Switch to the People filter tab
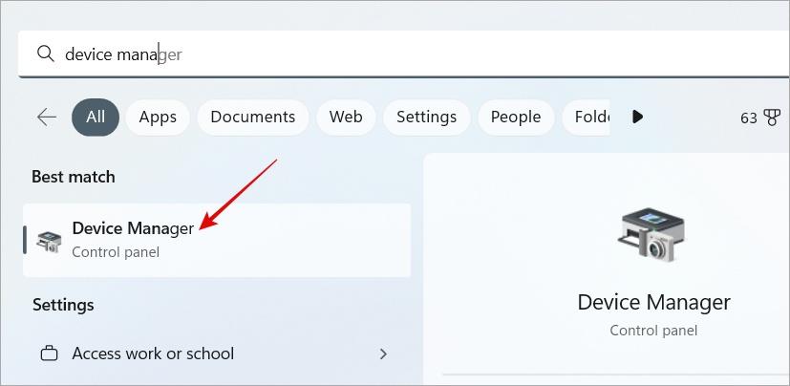Viewport: 790px width, 386px height. [516, 117]
